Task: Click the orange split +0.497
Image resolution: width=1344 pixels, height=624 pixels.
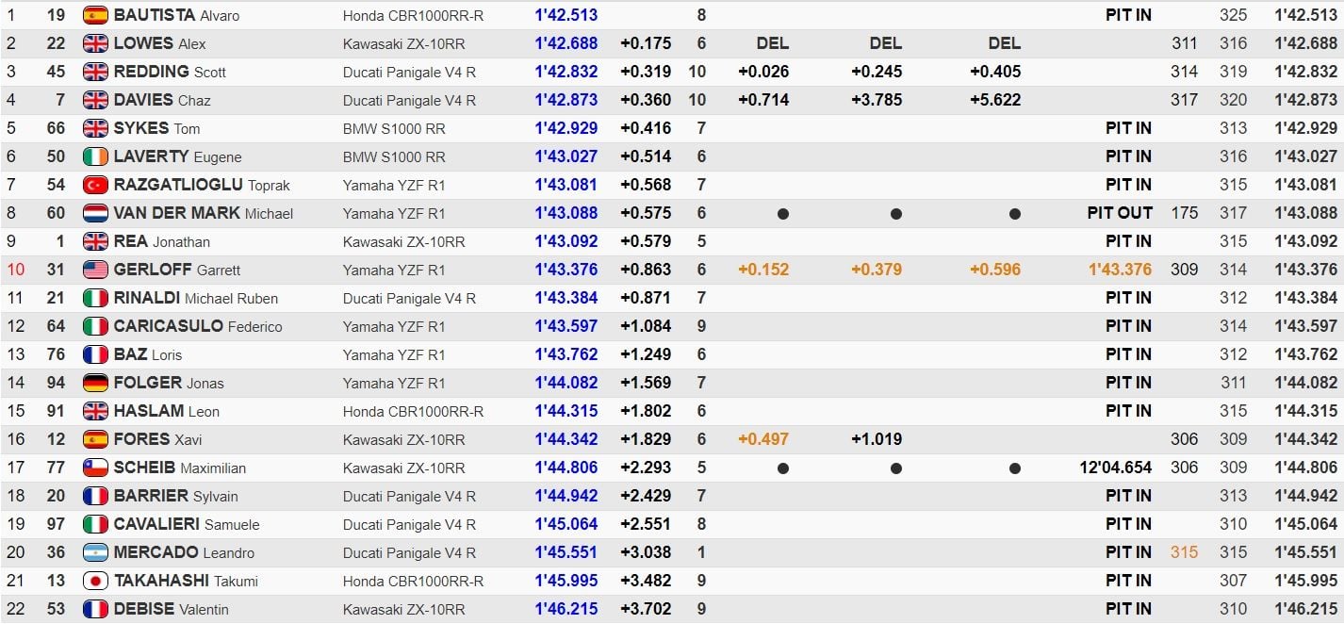Action: [763, 439]
